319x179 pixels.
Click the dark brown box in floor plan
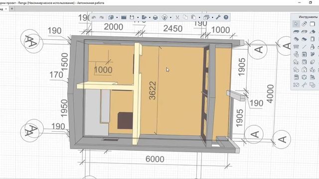tap(125, 120)
